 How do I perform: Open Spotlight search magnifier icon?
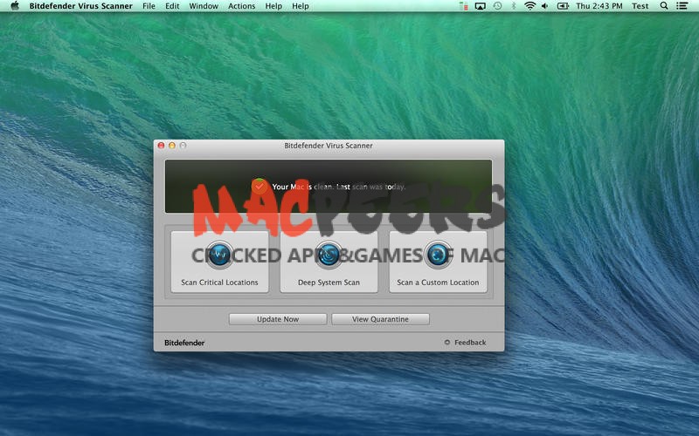[x=663, y=6]
